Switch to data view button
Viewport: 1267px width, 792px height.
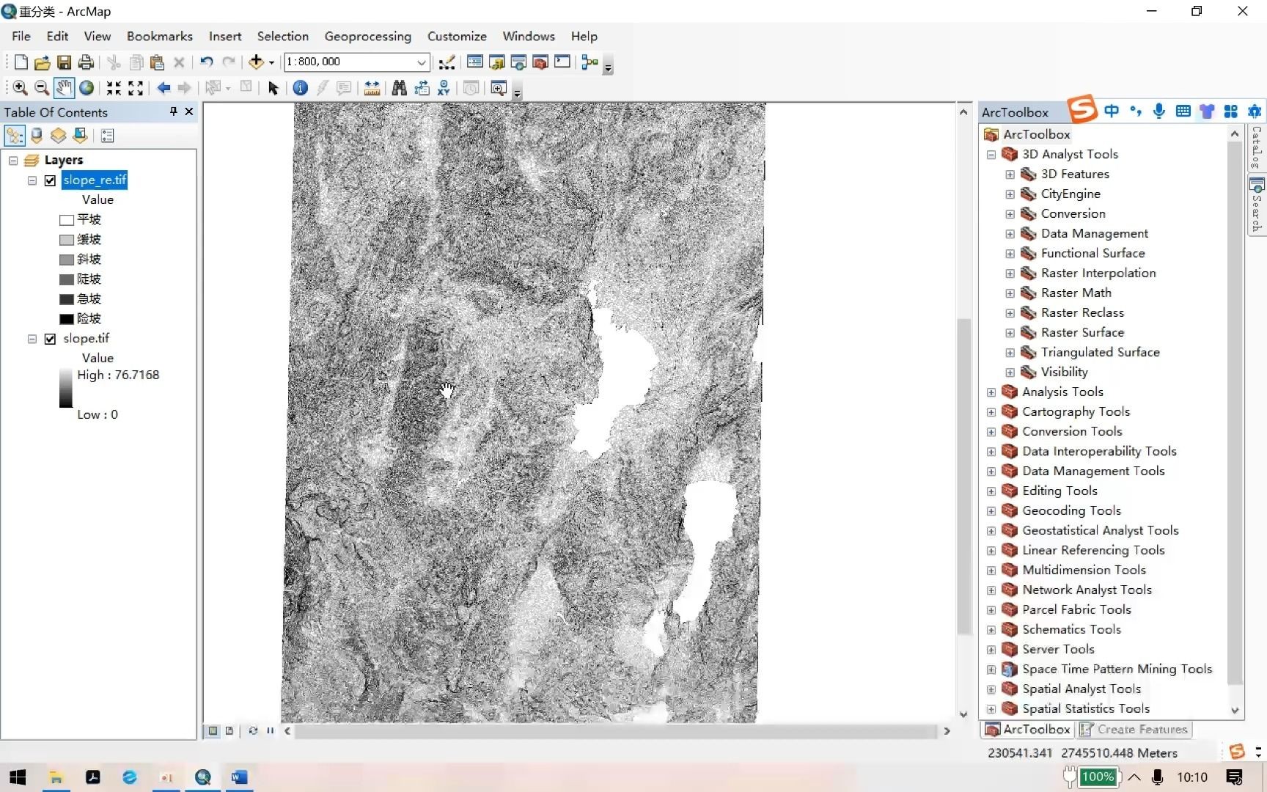tap(213, 731)
